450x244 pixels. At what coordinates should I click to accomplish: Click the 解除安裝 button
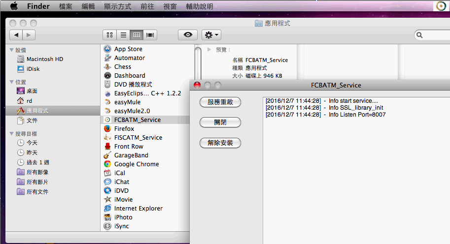coord(220,143)
